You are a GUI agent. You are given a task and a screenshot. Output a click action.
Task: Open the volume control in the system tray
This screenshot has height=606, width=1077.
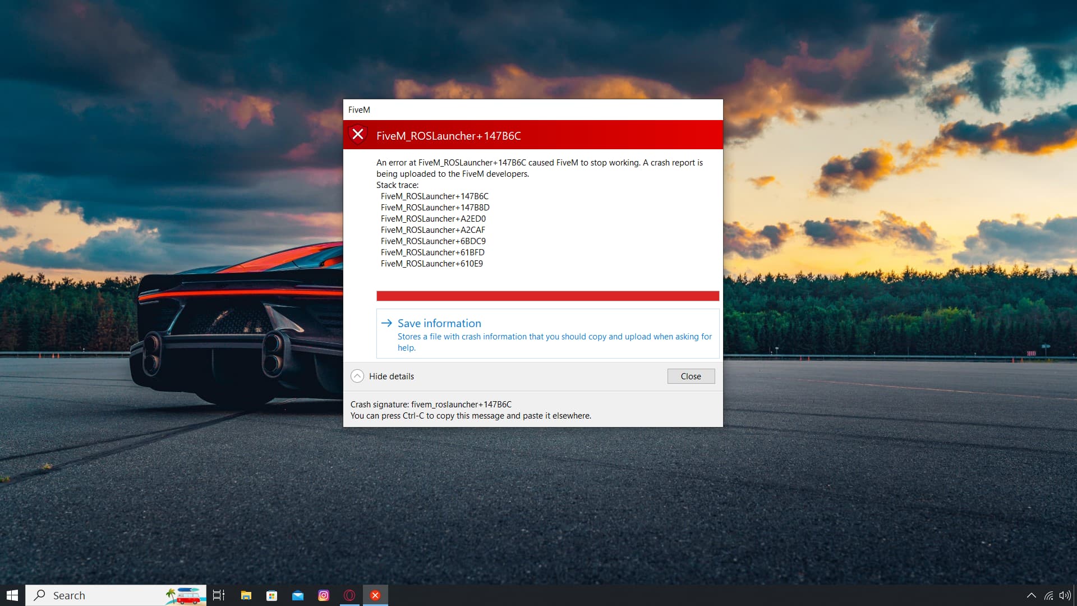(x=1065, y=595)
